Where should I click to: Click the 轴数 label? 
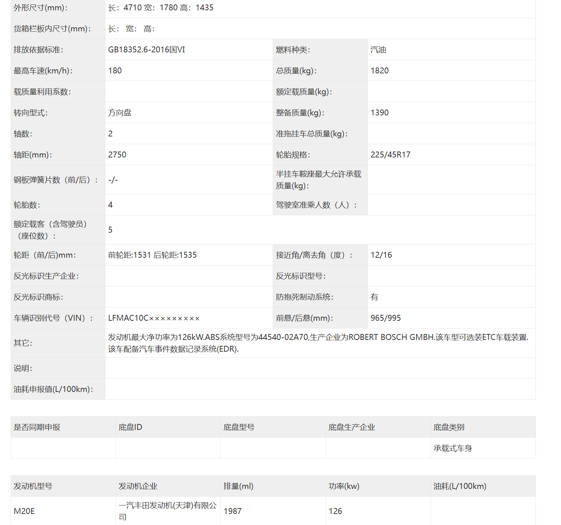point(23,133)
